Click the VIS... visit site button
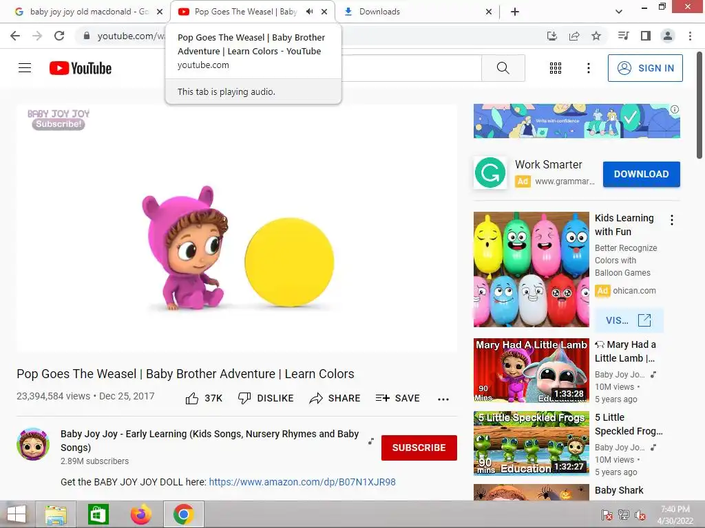Image resolution: width=705 pixels, height=528 pixels. point(629,320)
